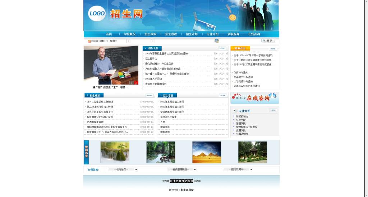Expand the 校内站点 links dropdown
Screen dimensions: 368x197
123,169
